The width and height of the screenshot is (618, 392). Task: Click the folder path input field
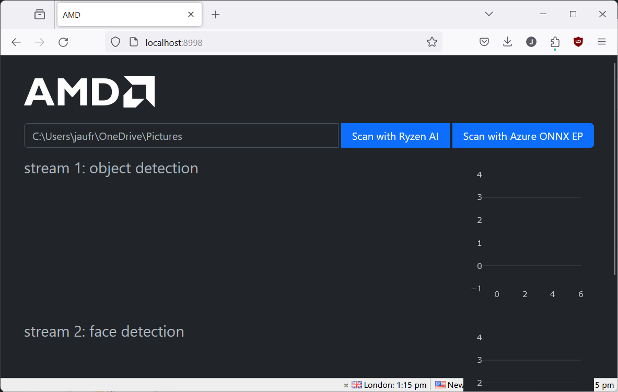click(181, 136)
